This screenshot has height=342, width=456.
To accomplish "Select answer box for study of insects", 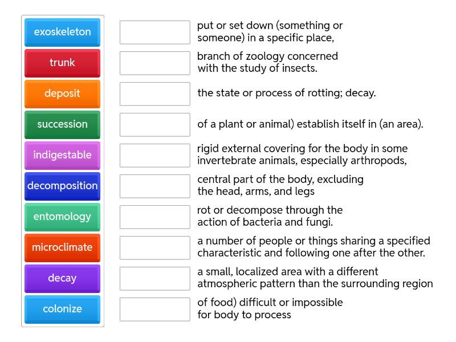I will (x=154, y=63).
